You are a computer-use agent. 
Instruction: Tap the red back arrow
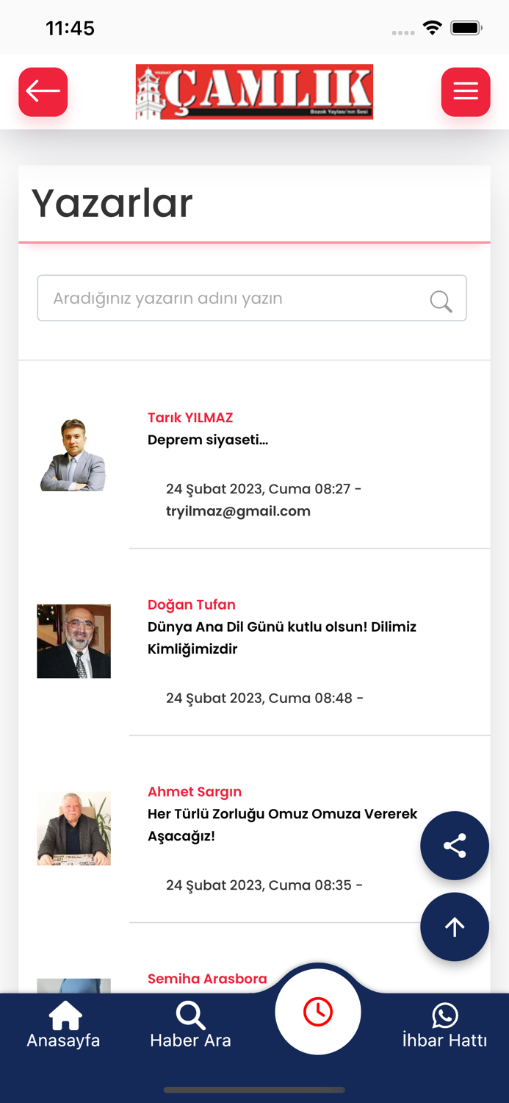43,91
